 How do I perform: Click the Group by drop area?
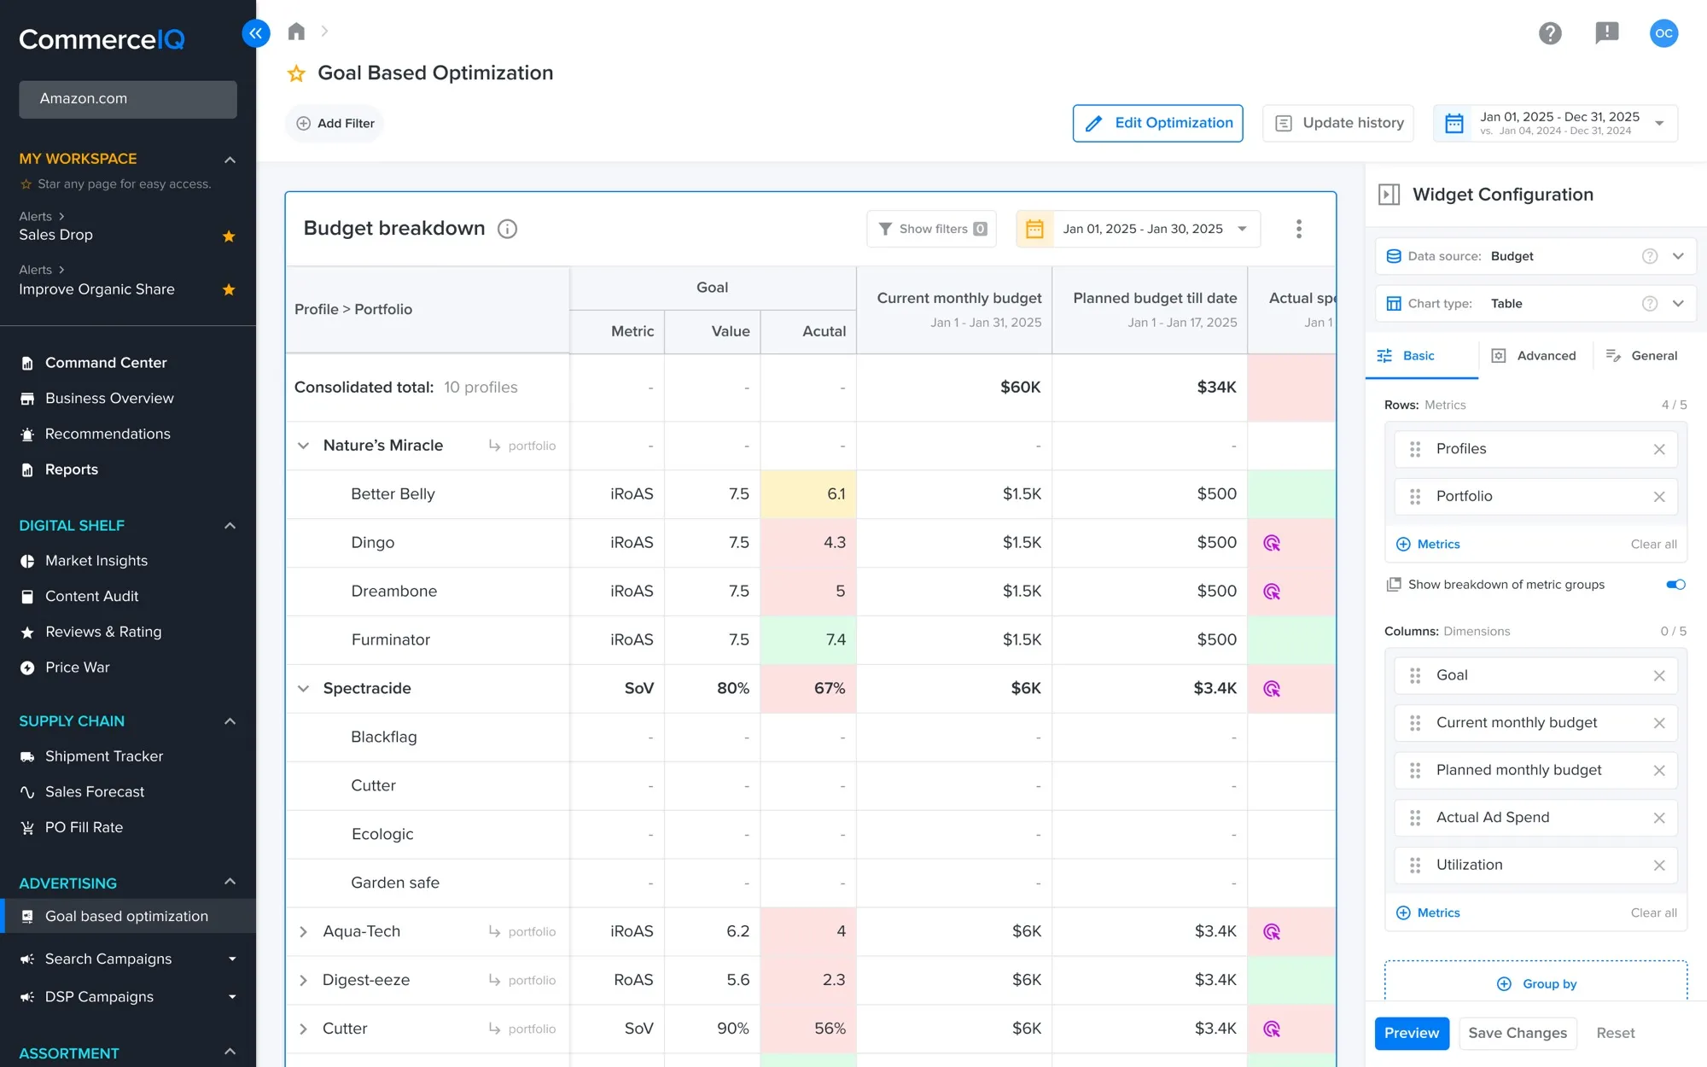(1535, 982)
